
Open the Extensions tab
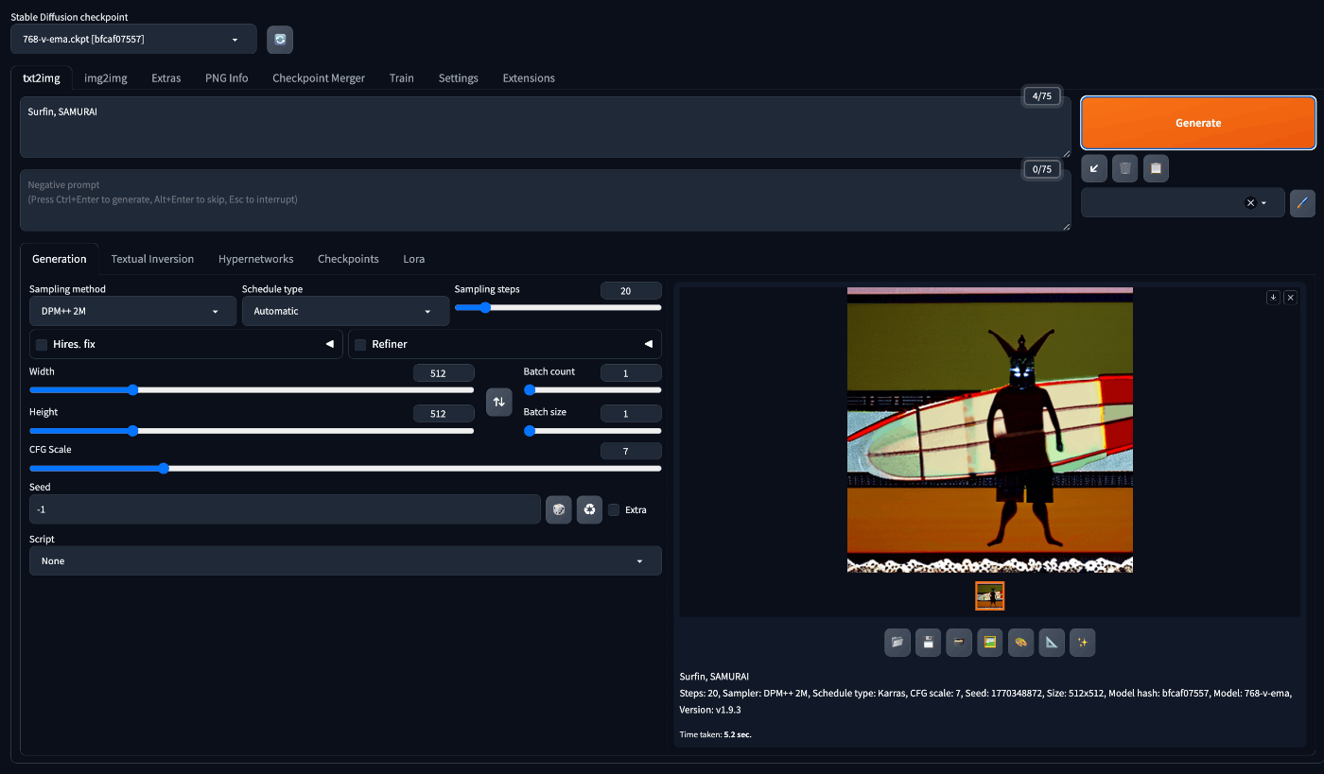529,77
